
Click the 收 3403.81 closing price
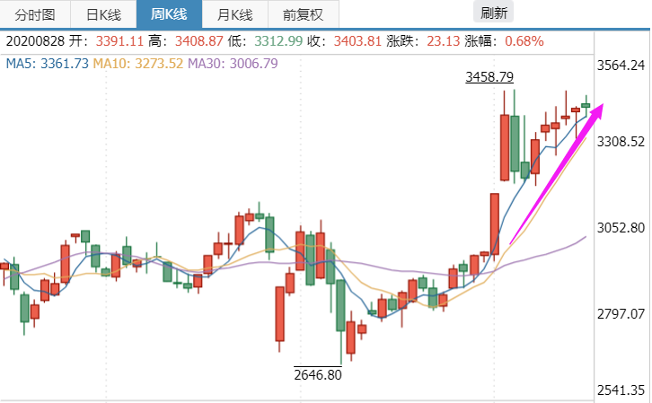click(x=363, y=41)
